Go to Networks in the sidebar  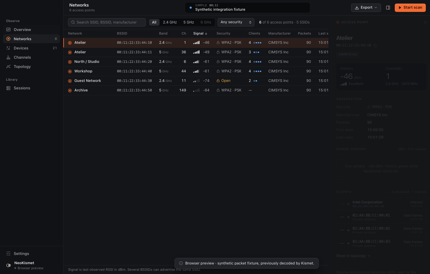[x=31, y=39]
